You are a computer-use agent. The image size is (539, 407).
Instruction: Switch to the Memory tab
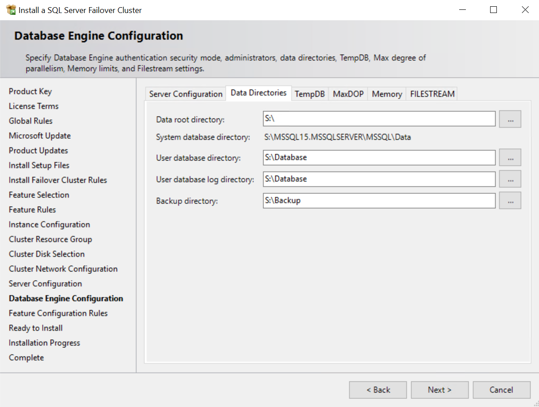tap(386, 94)
